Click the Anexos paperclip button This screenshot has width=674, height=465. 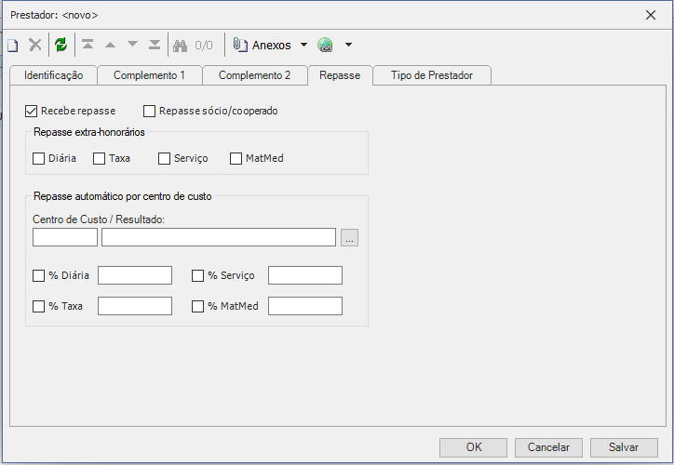(263, 45)
